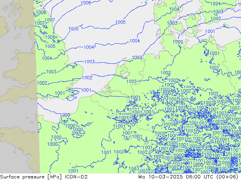Click the "Surface pressure [hPa]" caption text

32,177
